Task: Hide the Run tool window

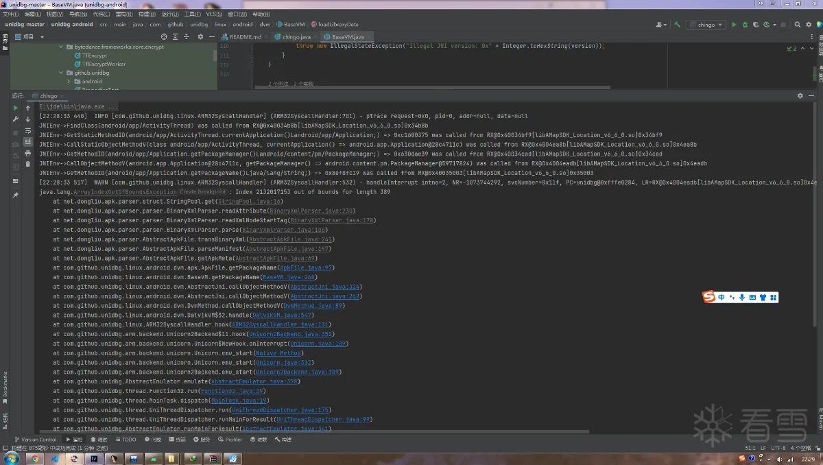Action: [810, 96]
